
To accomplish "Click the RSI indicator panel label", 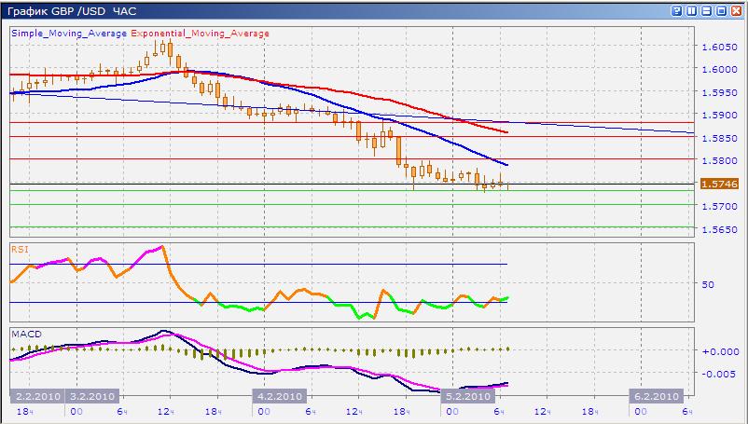I will click(19, 249).
